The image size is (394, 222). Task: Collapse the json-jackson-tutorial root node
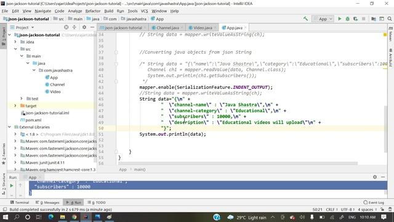[10, 35]
